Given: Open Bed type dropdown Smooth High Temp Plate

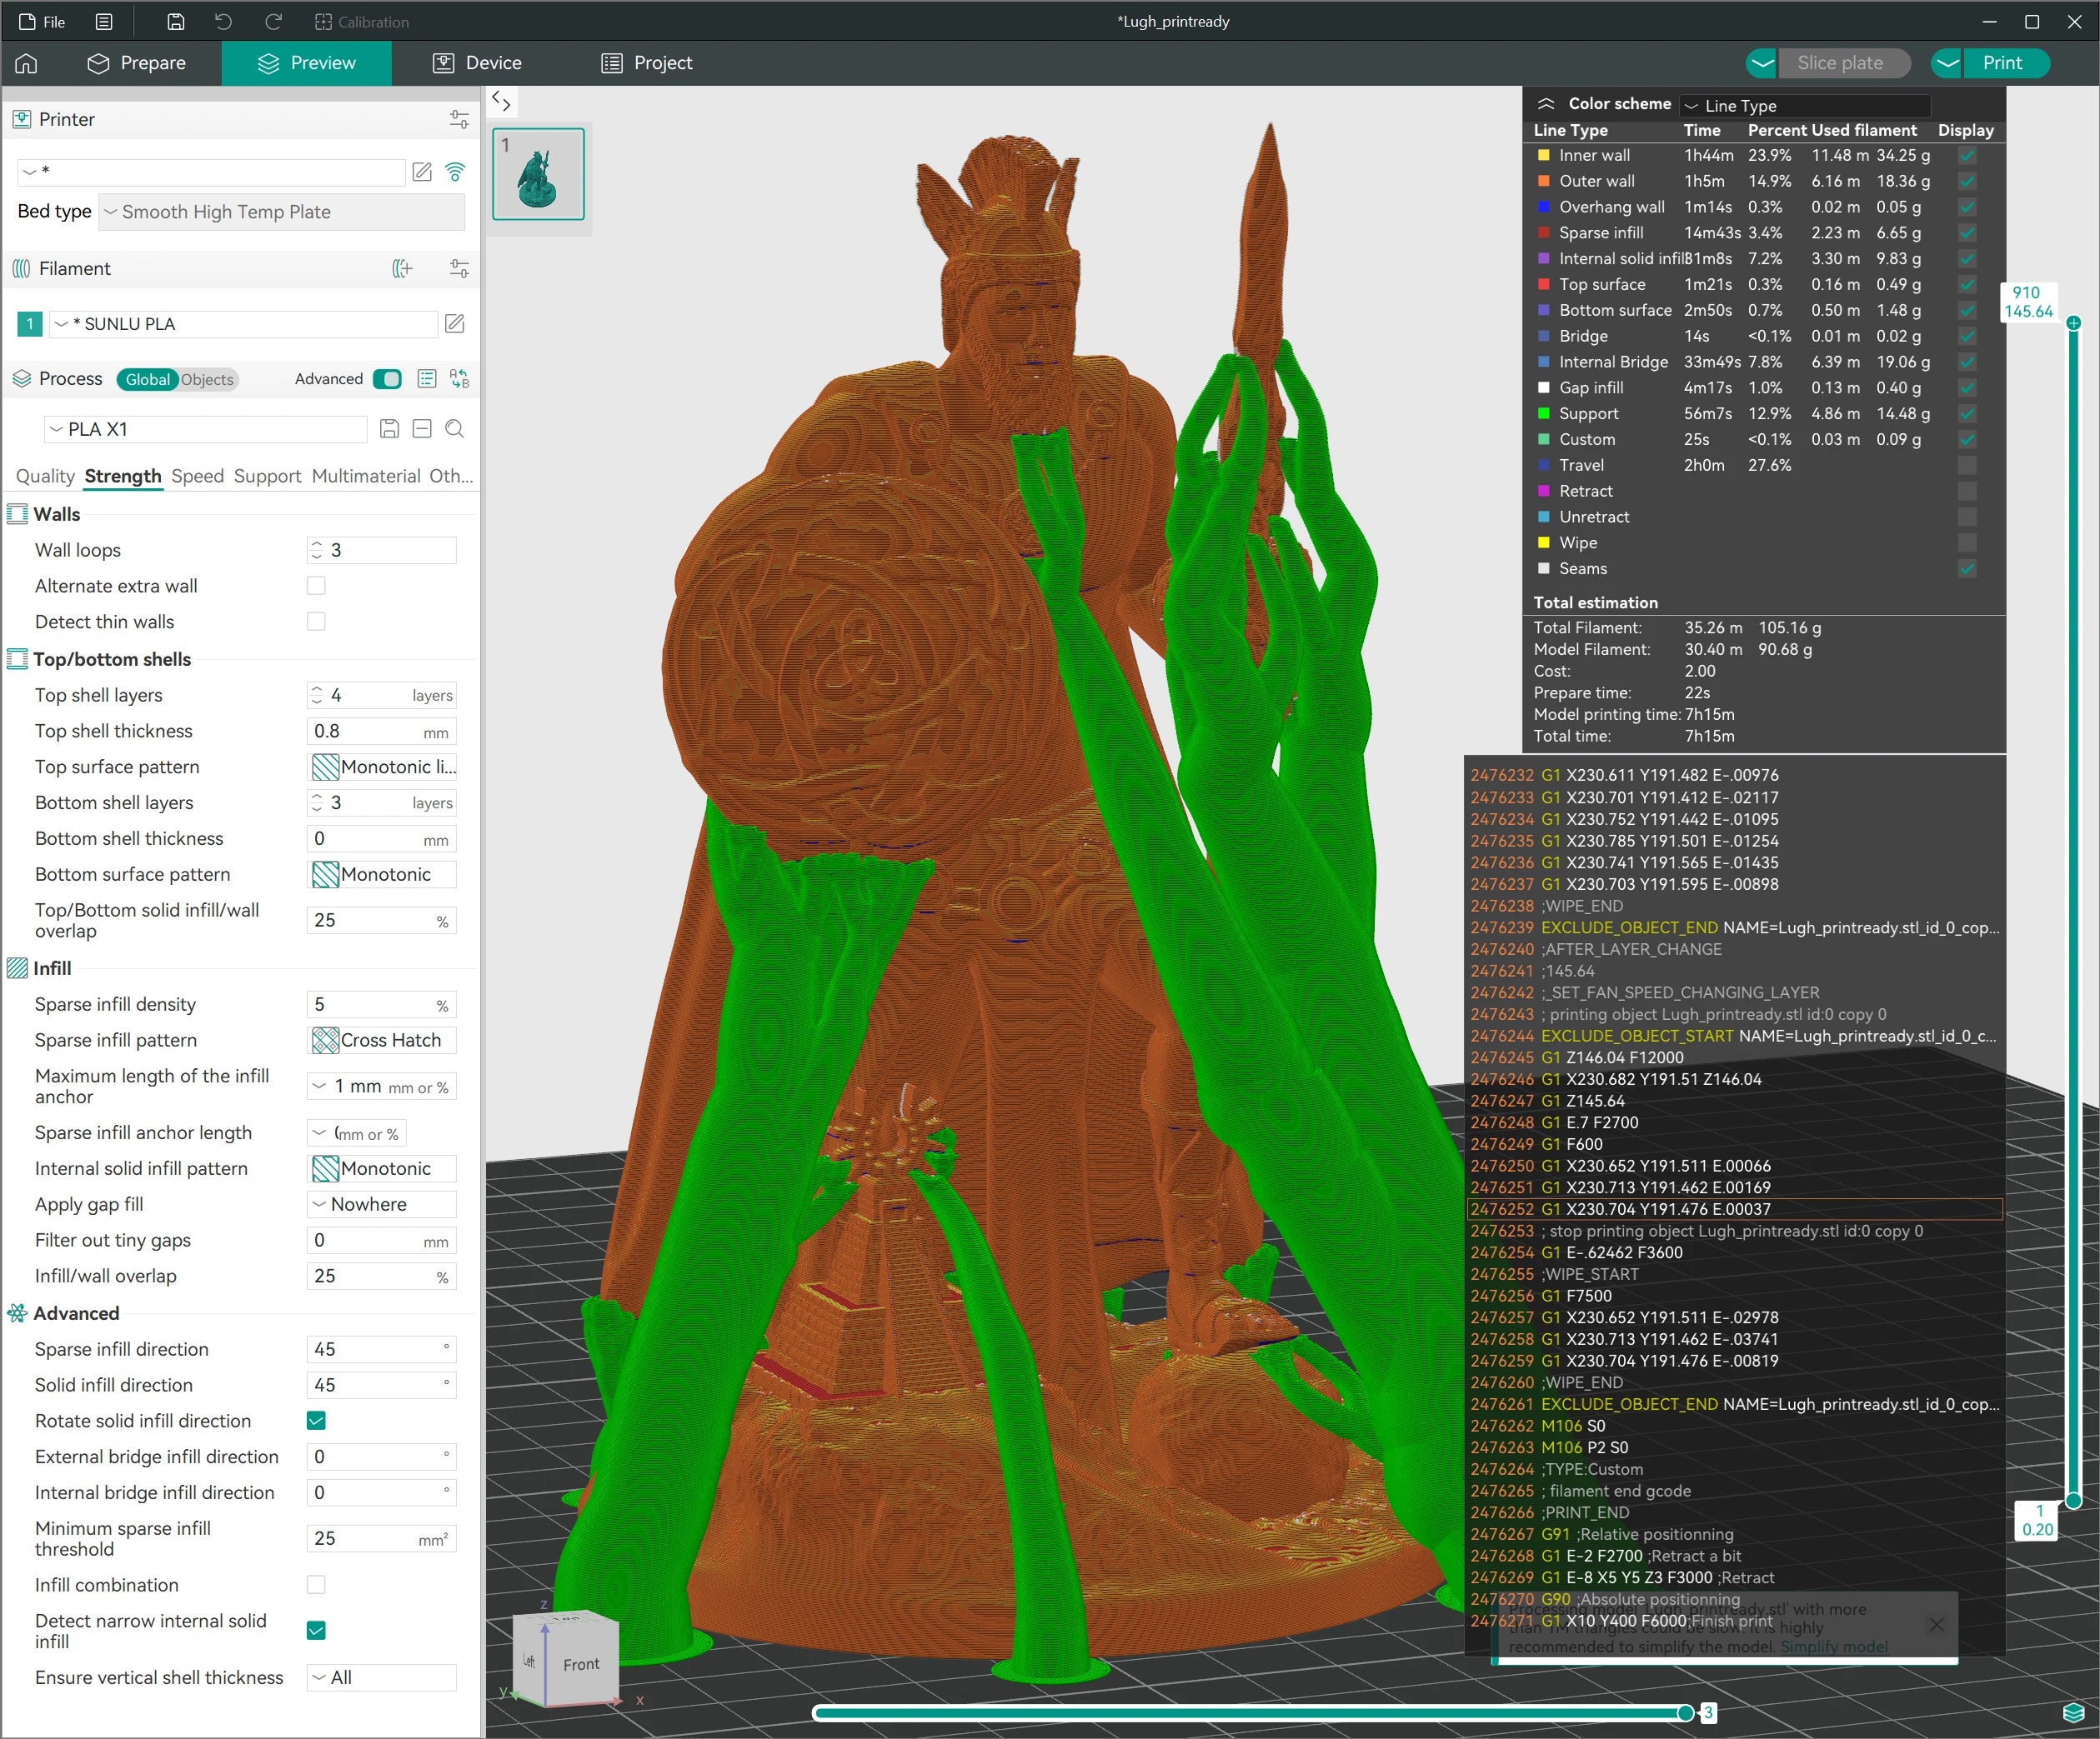Looking at the screenshot, I should pos(282,212).
